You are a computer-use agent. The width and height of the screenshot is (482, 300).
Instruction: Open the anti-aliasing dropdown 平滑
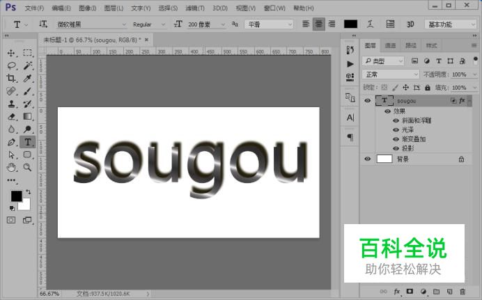(x=269, y=24)
